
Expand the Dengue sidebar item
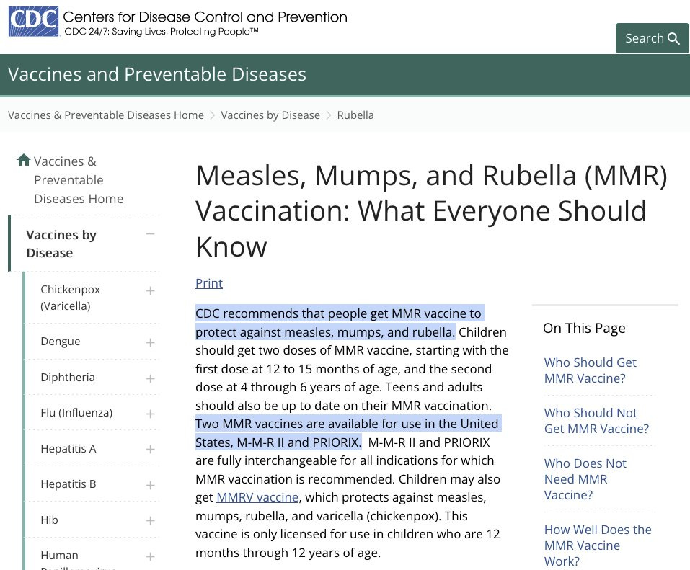150,342
